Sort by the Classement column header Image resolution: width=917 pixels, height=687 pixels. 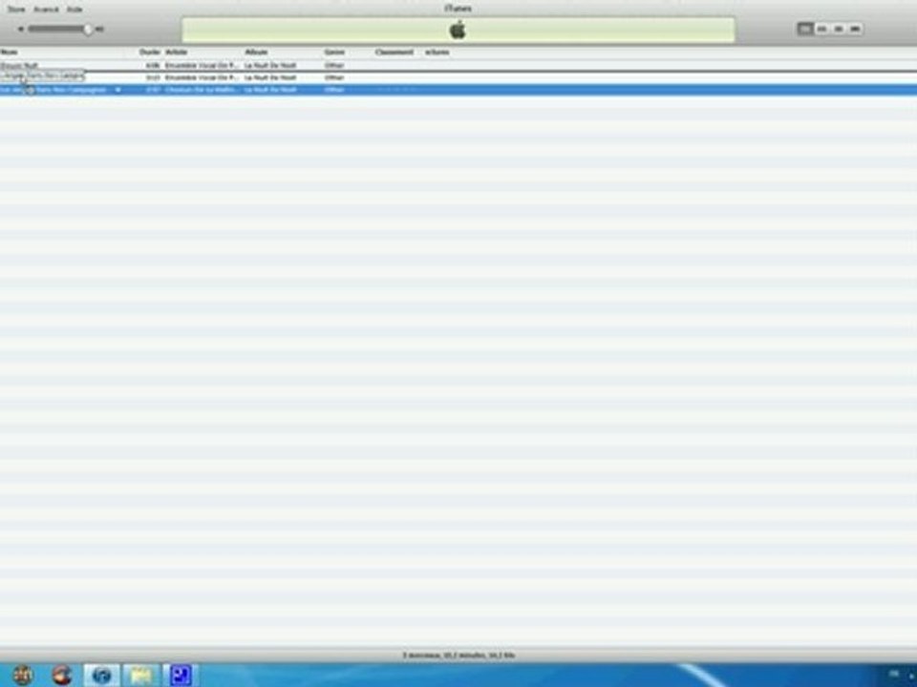coord(395,52)
